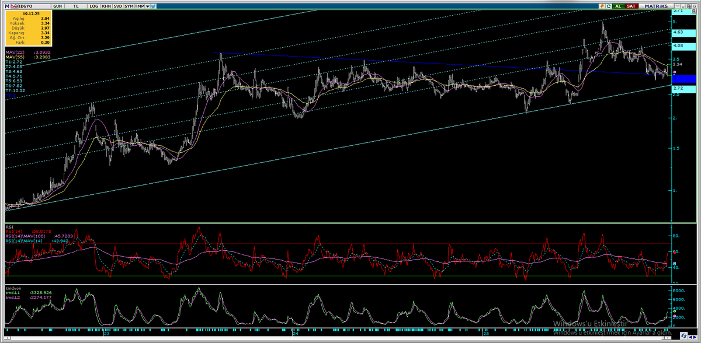This screenshot has width=701, height=343.
Task: Click the 19.12.25 date in the info box
Action: tap(31, 14)
